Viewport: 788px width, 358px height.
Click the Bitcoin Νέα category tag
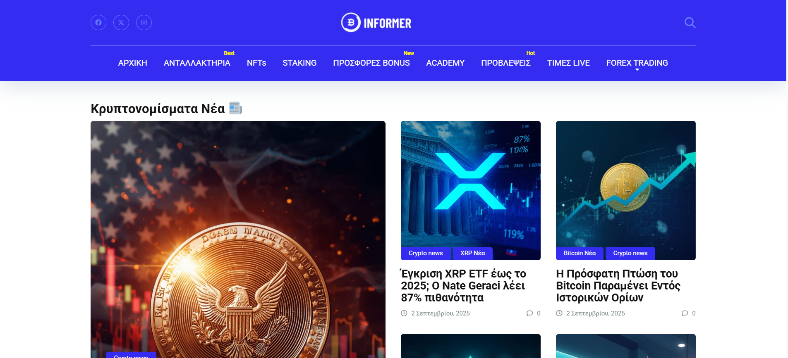point(580,253)
